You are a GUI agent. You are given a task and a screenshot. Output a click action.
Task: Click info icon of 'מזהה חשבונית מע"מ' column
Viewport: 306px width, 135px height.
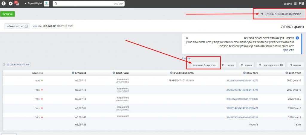[x=171, y=73]
